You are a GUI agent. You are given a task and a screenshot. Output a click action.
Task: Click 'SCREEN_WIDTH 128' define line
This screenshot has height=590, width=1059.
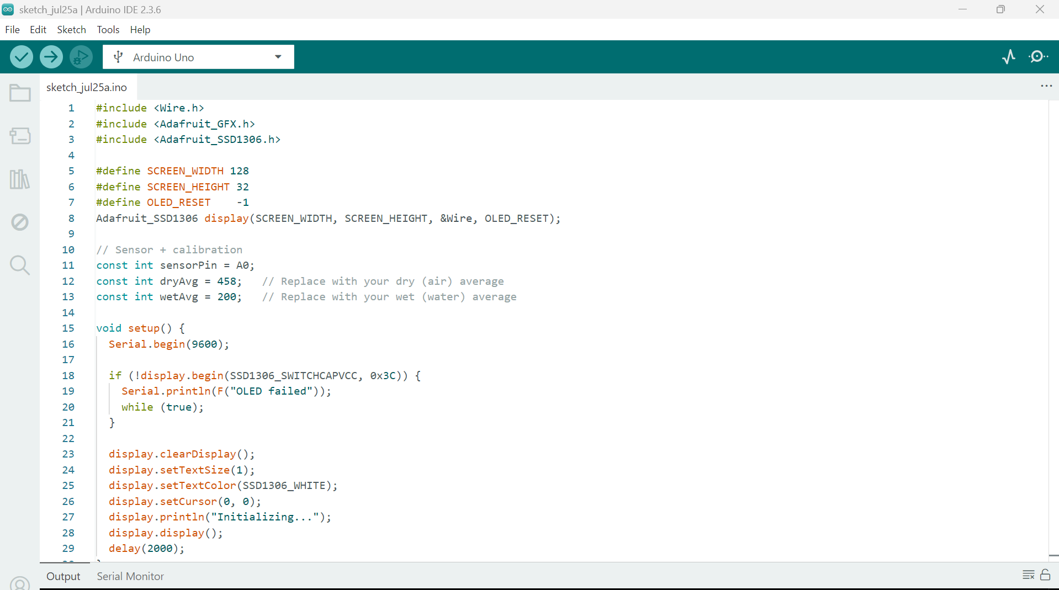(173, 171)
